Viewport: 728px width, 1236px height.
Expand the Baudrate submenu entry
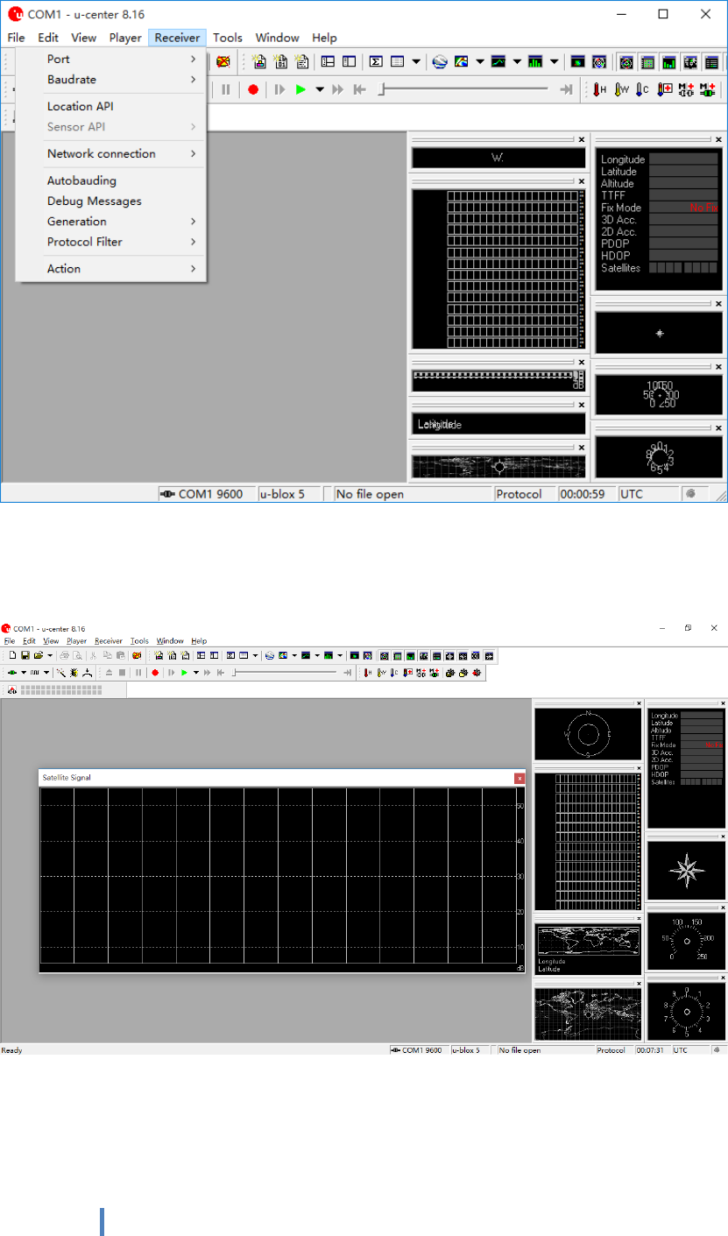point(111,79)
